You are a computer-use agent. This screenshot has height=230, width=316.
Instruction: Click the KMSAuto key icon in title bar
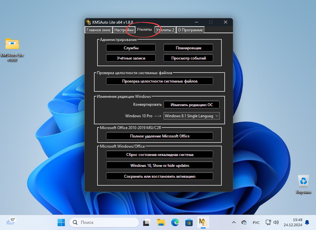[x=89, y=22]
